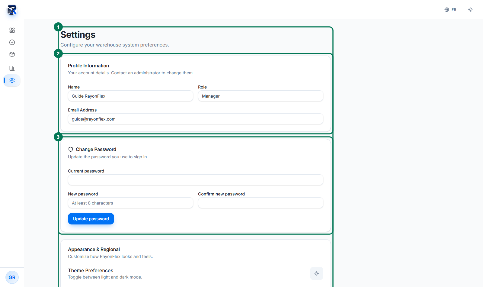Open the package box icon in sidebar

tap(12, 54)
